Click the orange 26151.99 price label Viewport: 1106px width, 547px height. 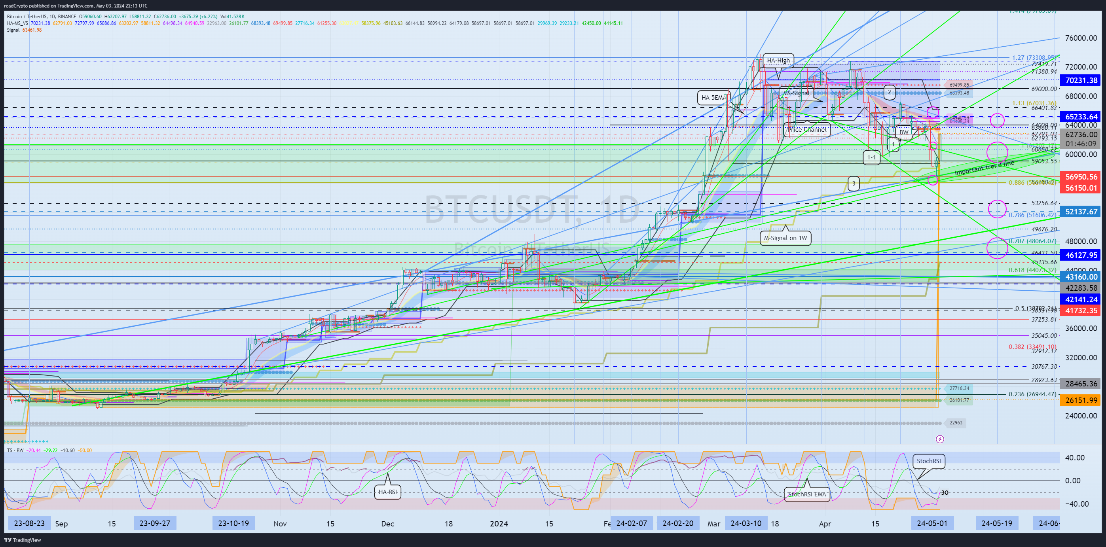1081,400
